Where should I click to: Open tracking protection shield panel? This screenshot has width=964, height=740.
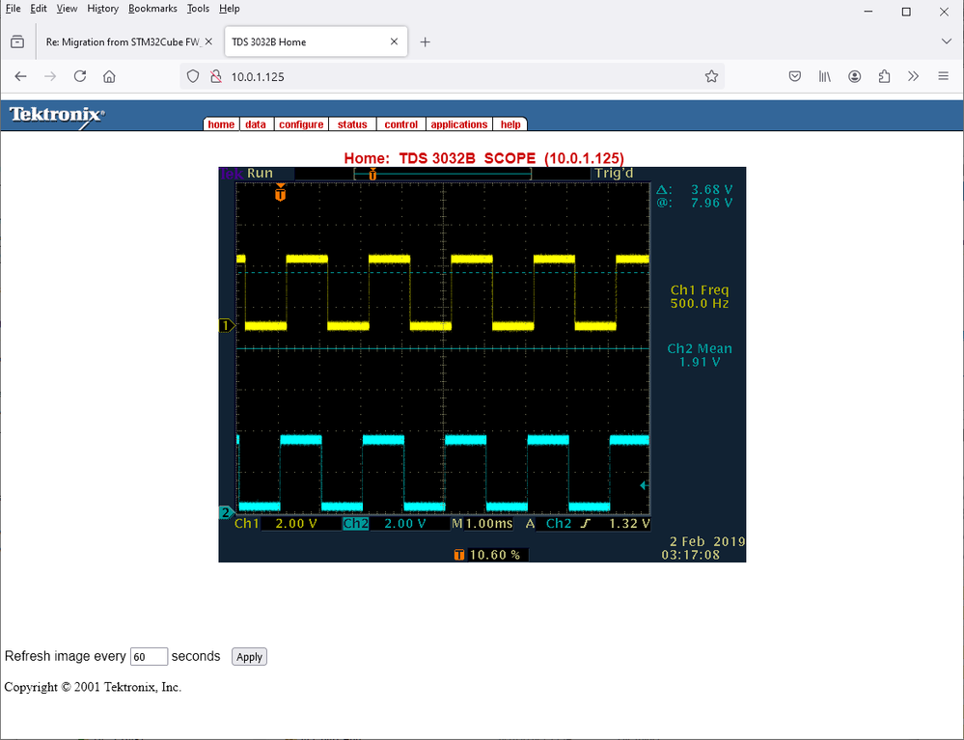[x=193, y=76]
